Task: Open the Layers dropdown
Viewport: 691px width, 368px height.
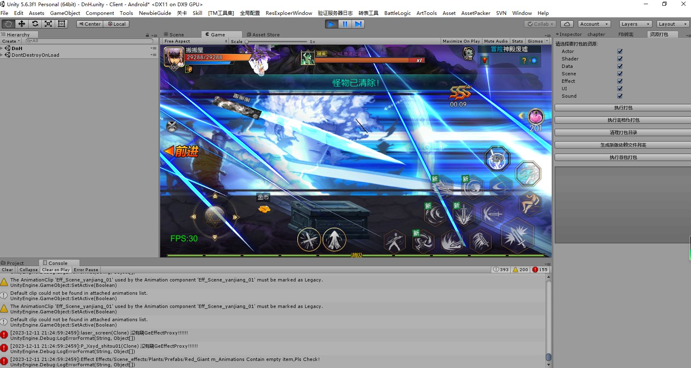Action: point(635,24)
